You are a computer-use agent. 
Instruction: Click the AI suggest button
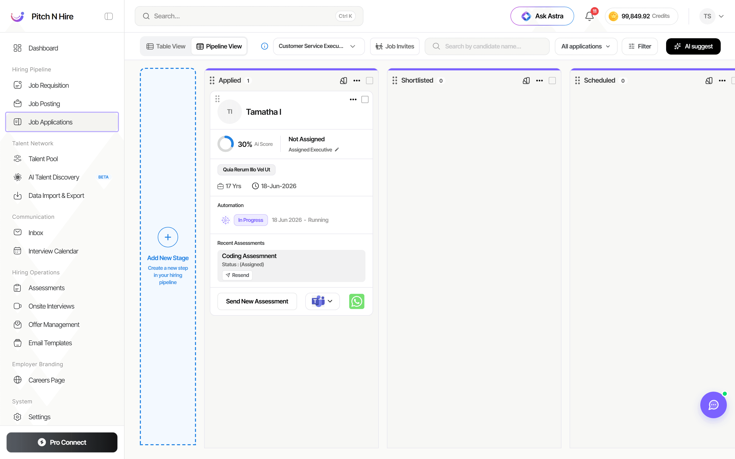tap(693, 46)
